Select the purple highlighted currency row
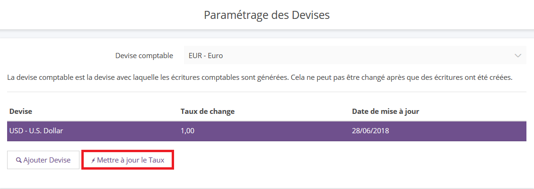Viewport: 534px width, 189px height. 267,131
